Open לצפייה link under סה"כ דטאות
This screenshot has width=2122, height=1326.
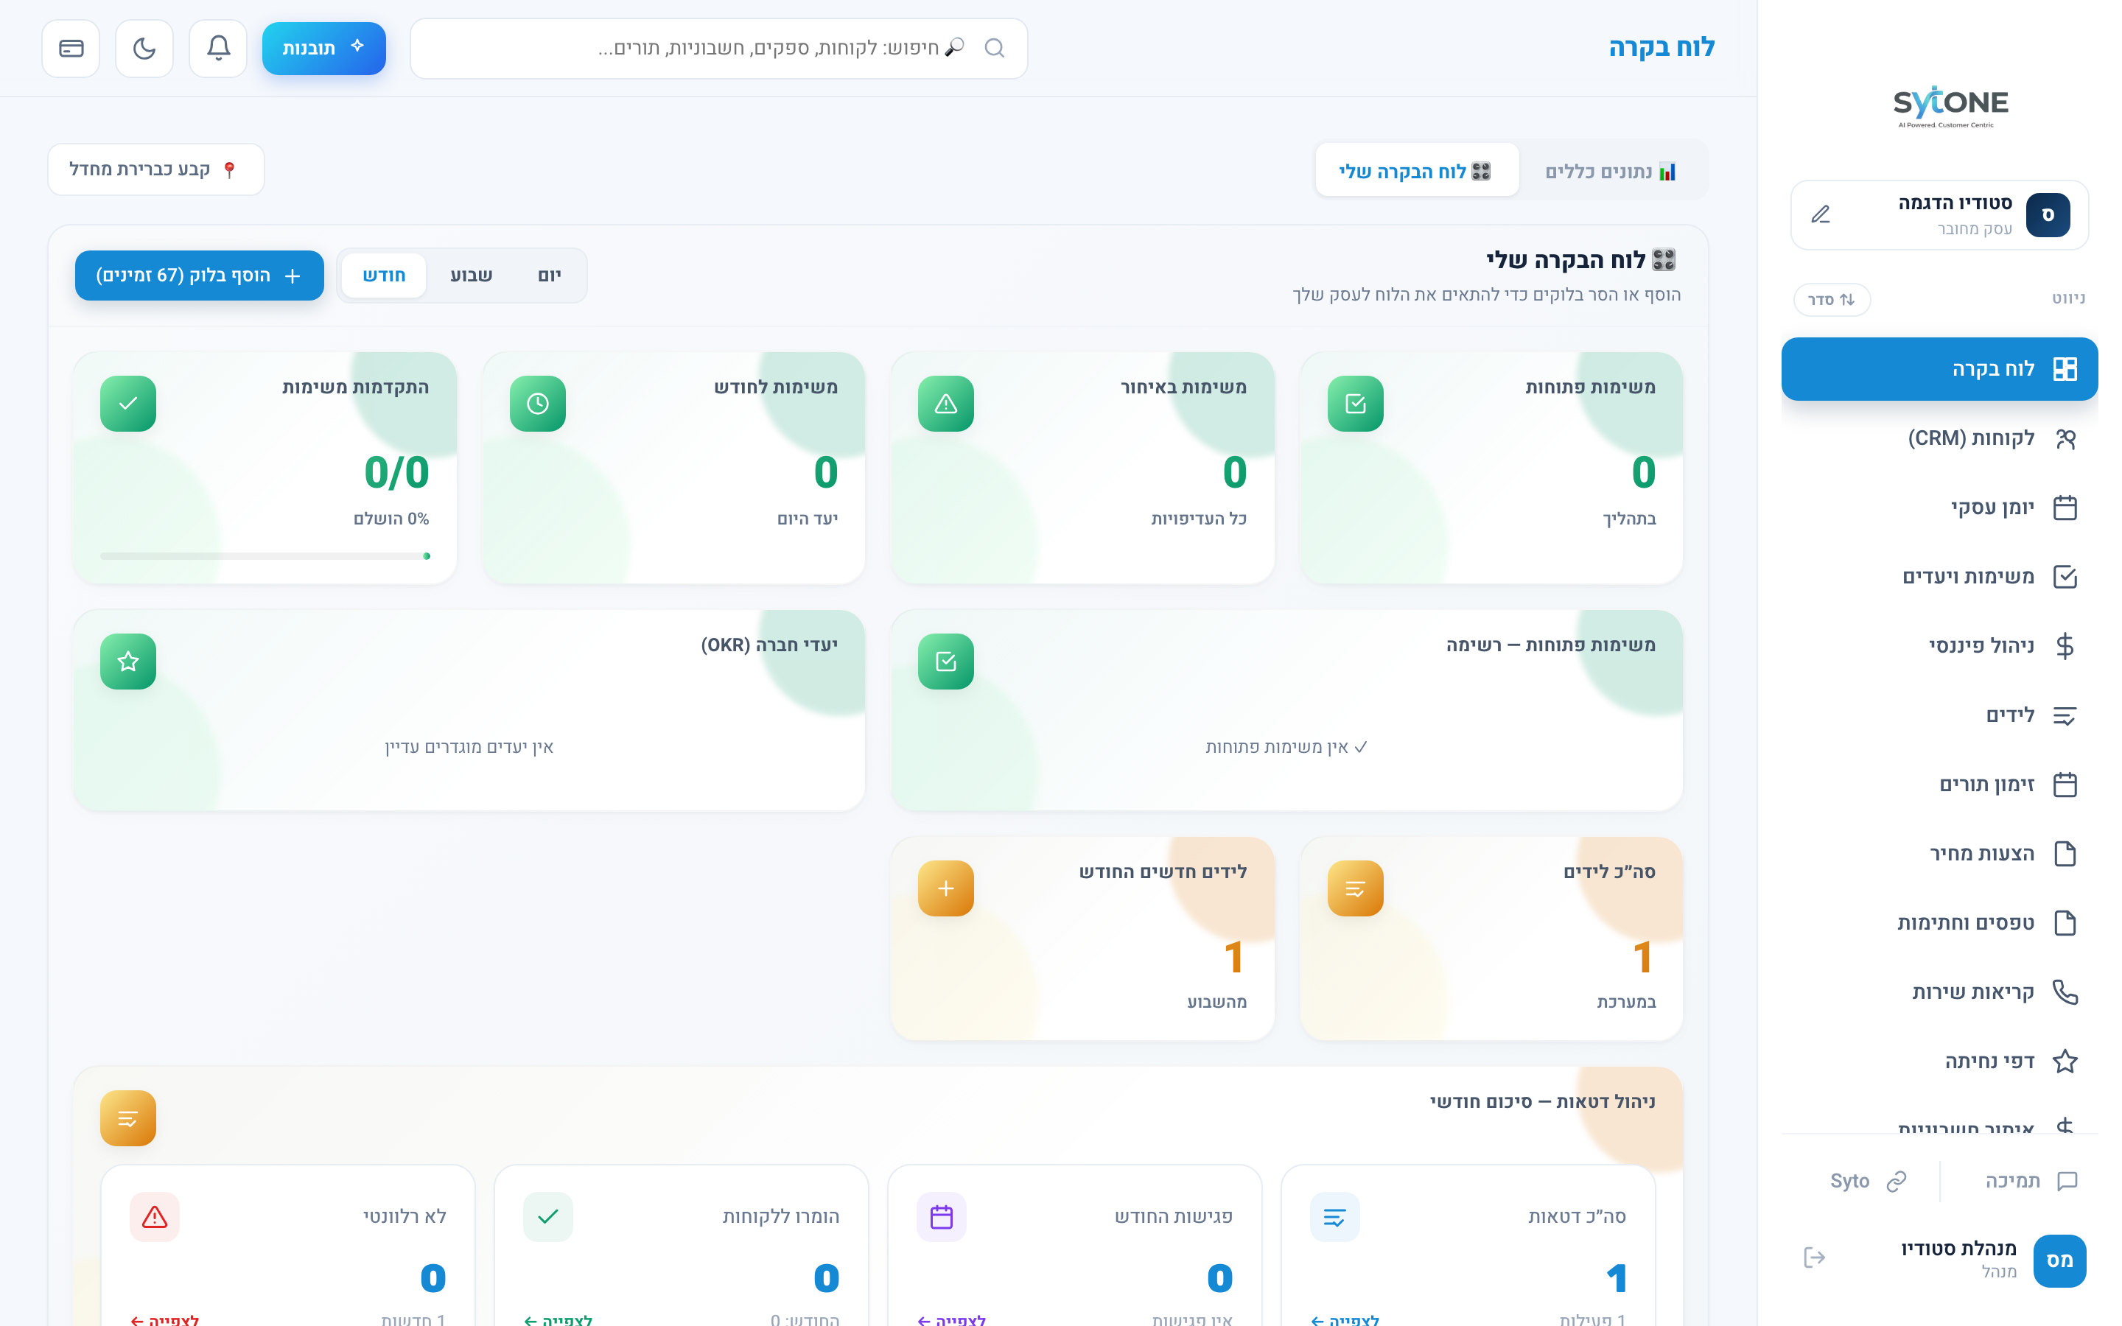coord(1344,1319)
